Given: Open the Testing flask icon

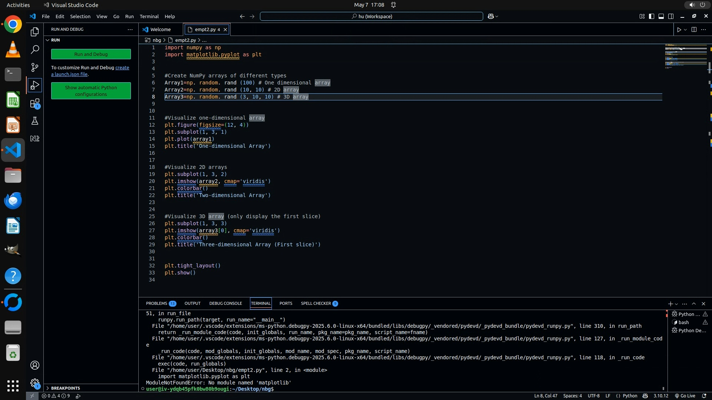Looking at the screenshot, I should click(34, 121).
